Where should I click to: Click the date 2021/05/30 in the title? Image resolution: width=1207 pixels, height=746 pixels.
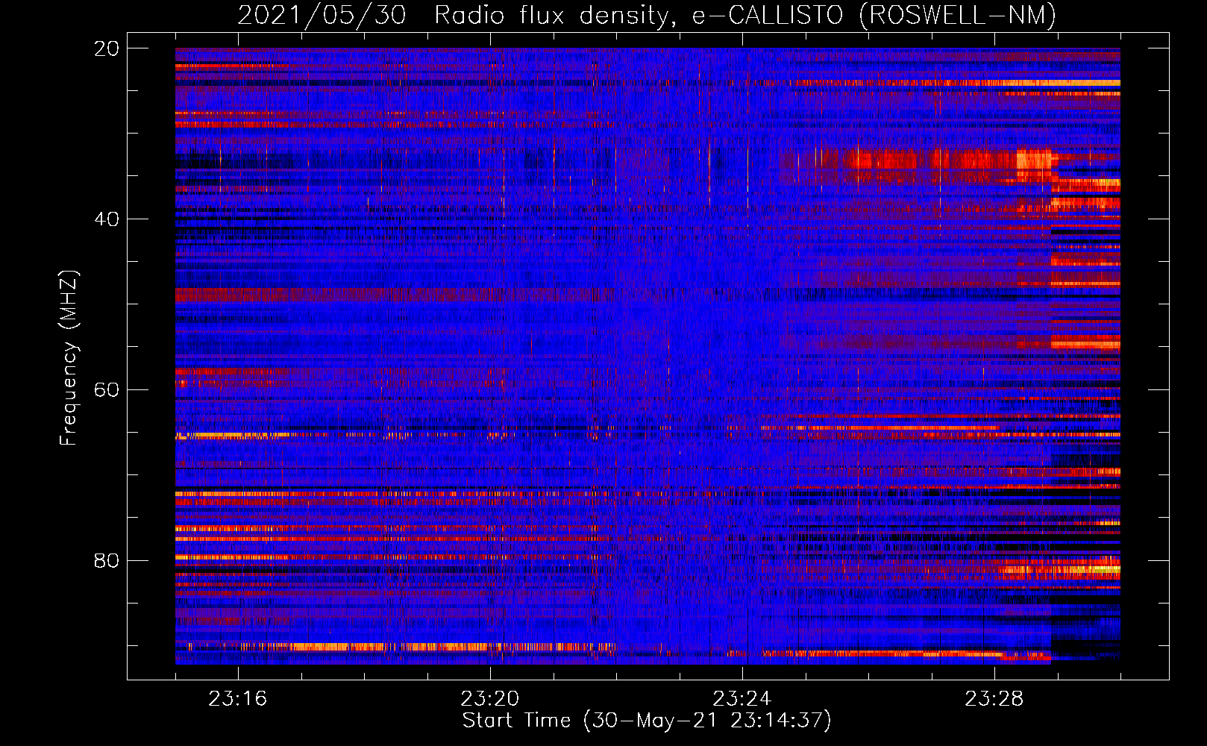322,15
